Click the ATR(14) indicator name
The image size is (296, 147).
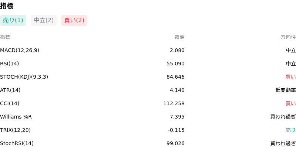10,90
